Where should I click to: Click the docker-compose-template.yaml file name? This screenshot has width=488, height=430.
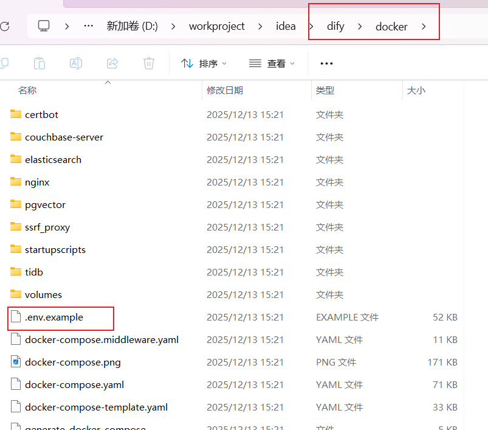coord(96,407)
